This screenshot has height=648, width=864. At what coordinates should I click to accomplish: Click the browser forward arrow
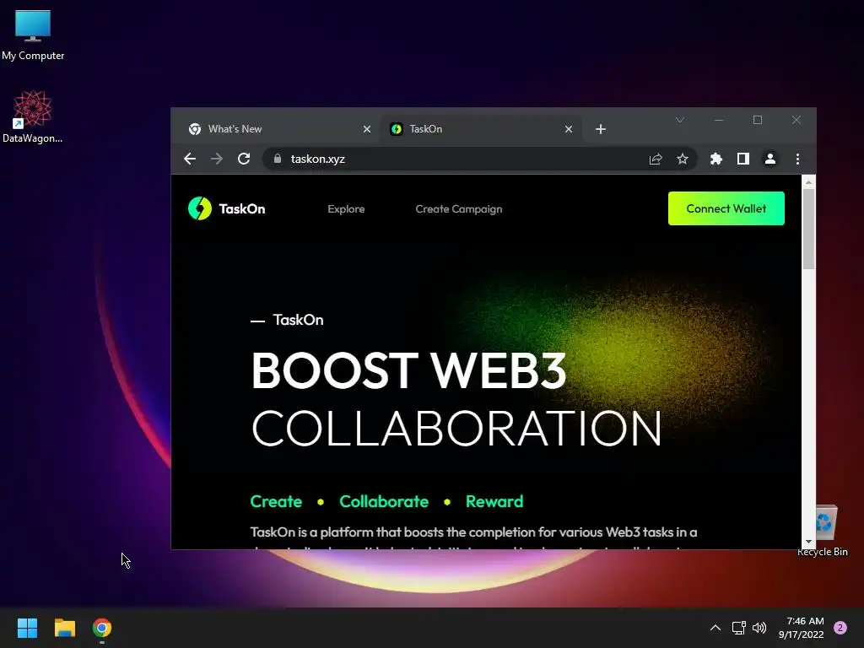(x=217, y=159)
